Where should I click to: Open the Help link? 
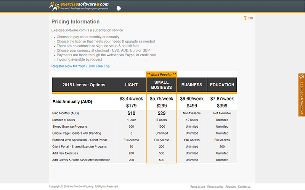250,18
